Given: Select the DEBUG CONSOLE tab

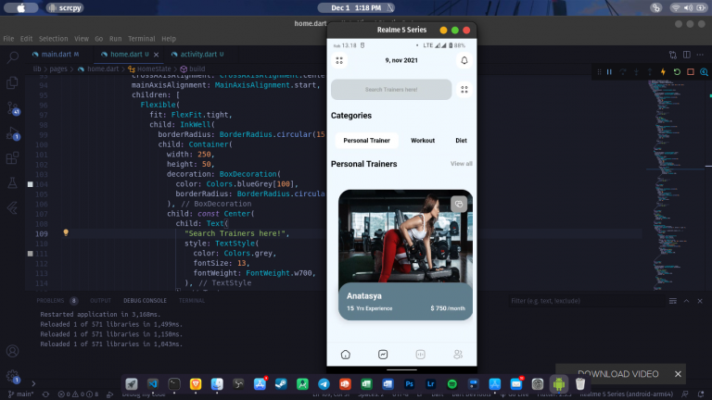Looking at the screenshot, I should [145, 301].
